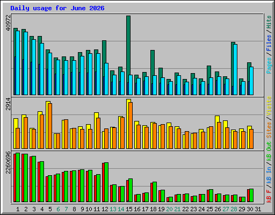Click the cyan files bar for day 1
Image resolution: width=275 pixels, height=215 pixels.
[x=18, y=63]
